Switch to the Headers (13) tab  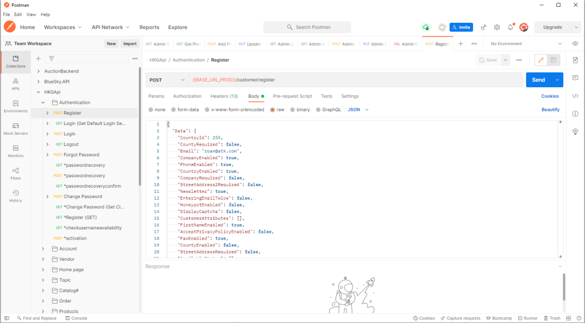[224, 96]
